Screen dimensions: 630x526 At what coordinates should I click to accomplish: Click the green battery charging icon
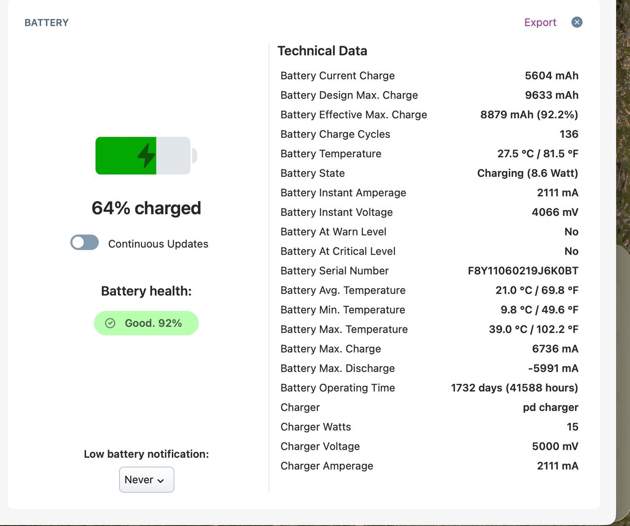(x=146, y=156)
